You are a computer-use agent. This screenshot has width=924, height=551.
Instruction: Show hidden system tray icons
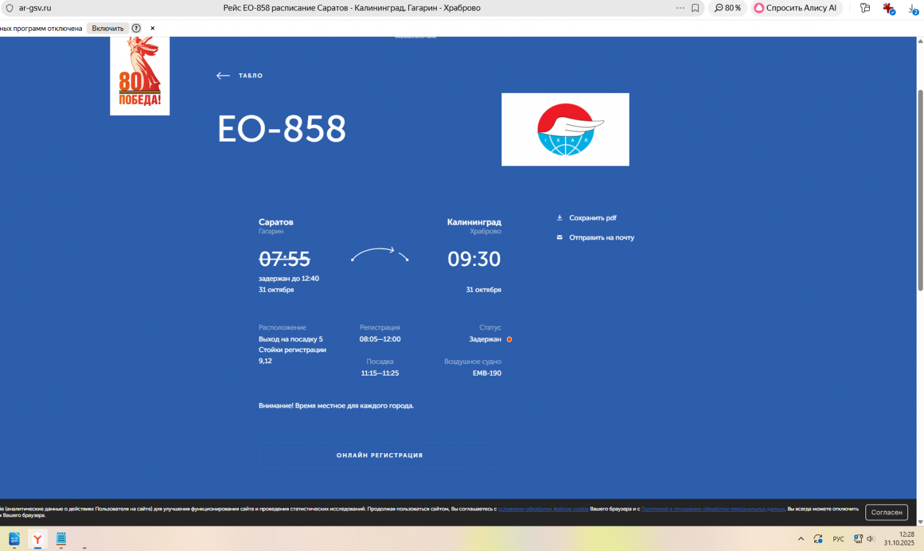coord(801,539)
